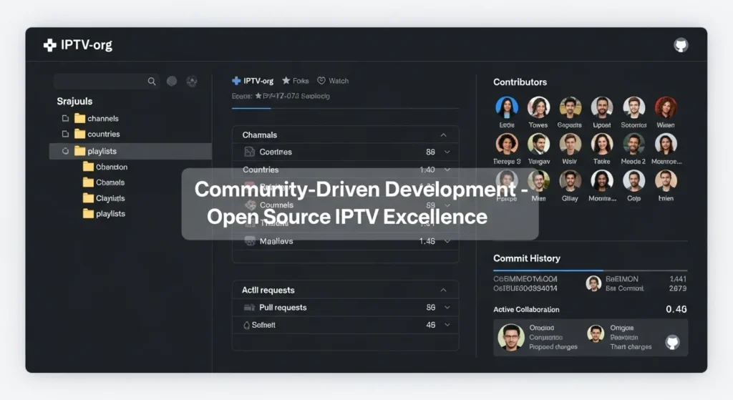Click the Pull requests row icon
Image resolution: width=733 pixels, height=400 pixels.
point(249,308)
